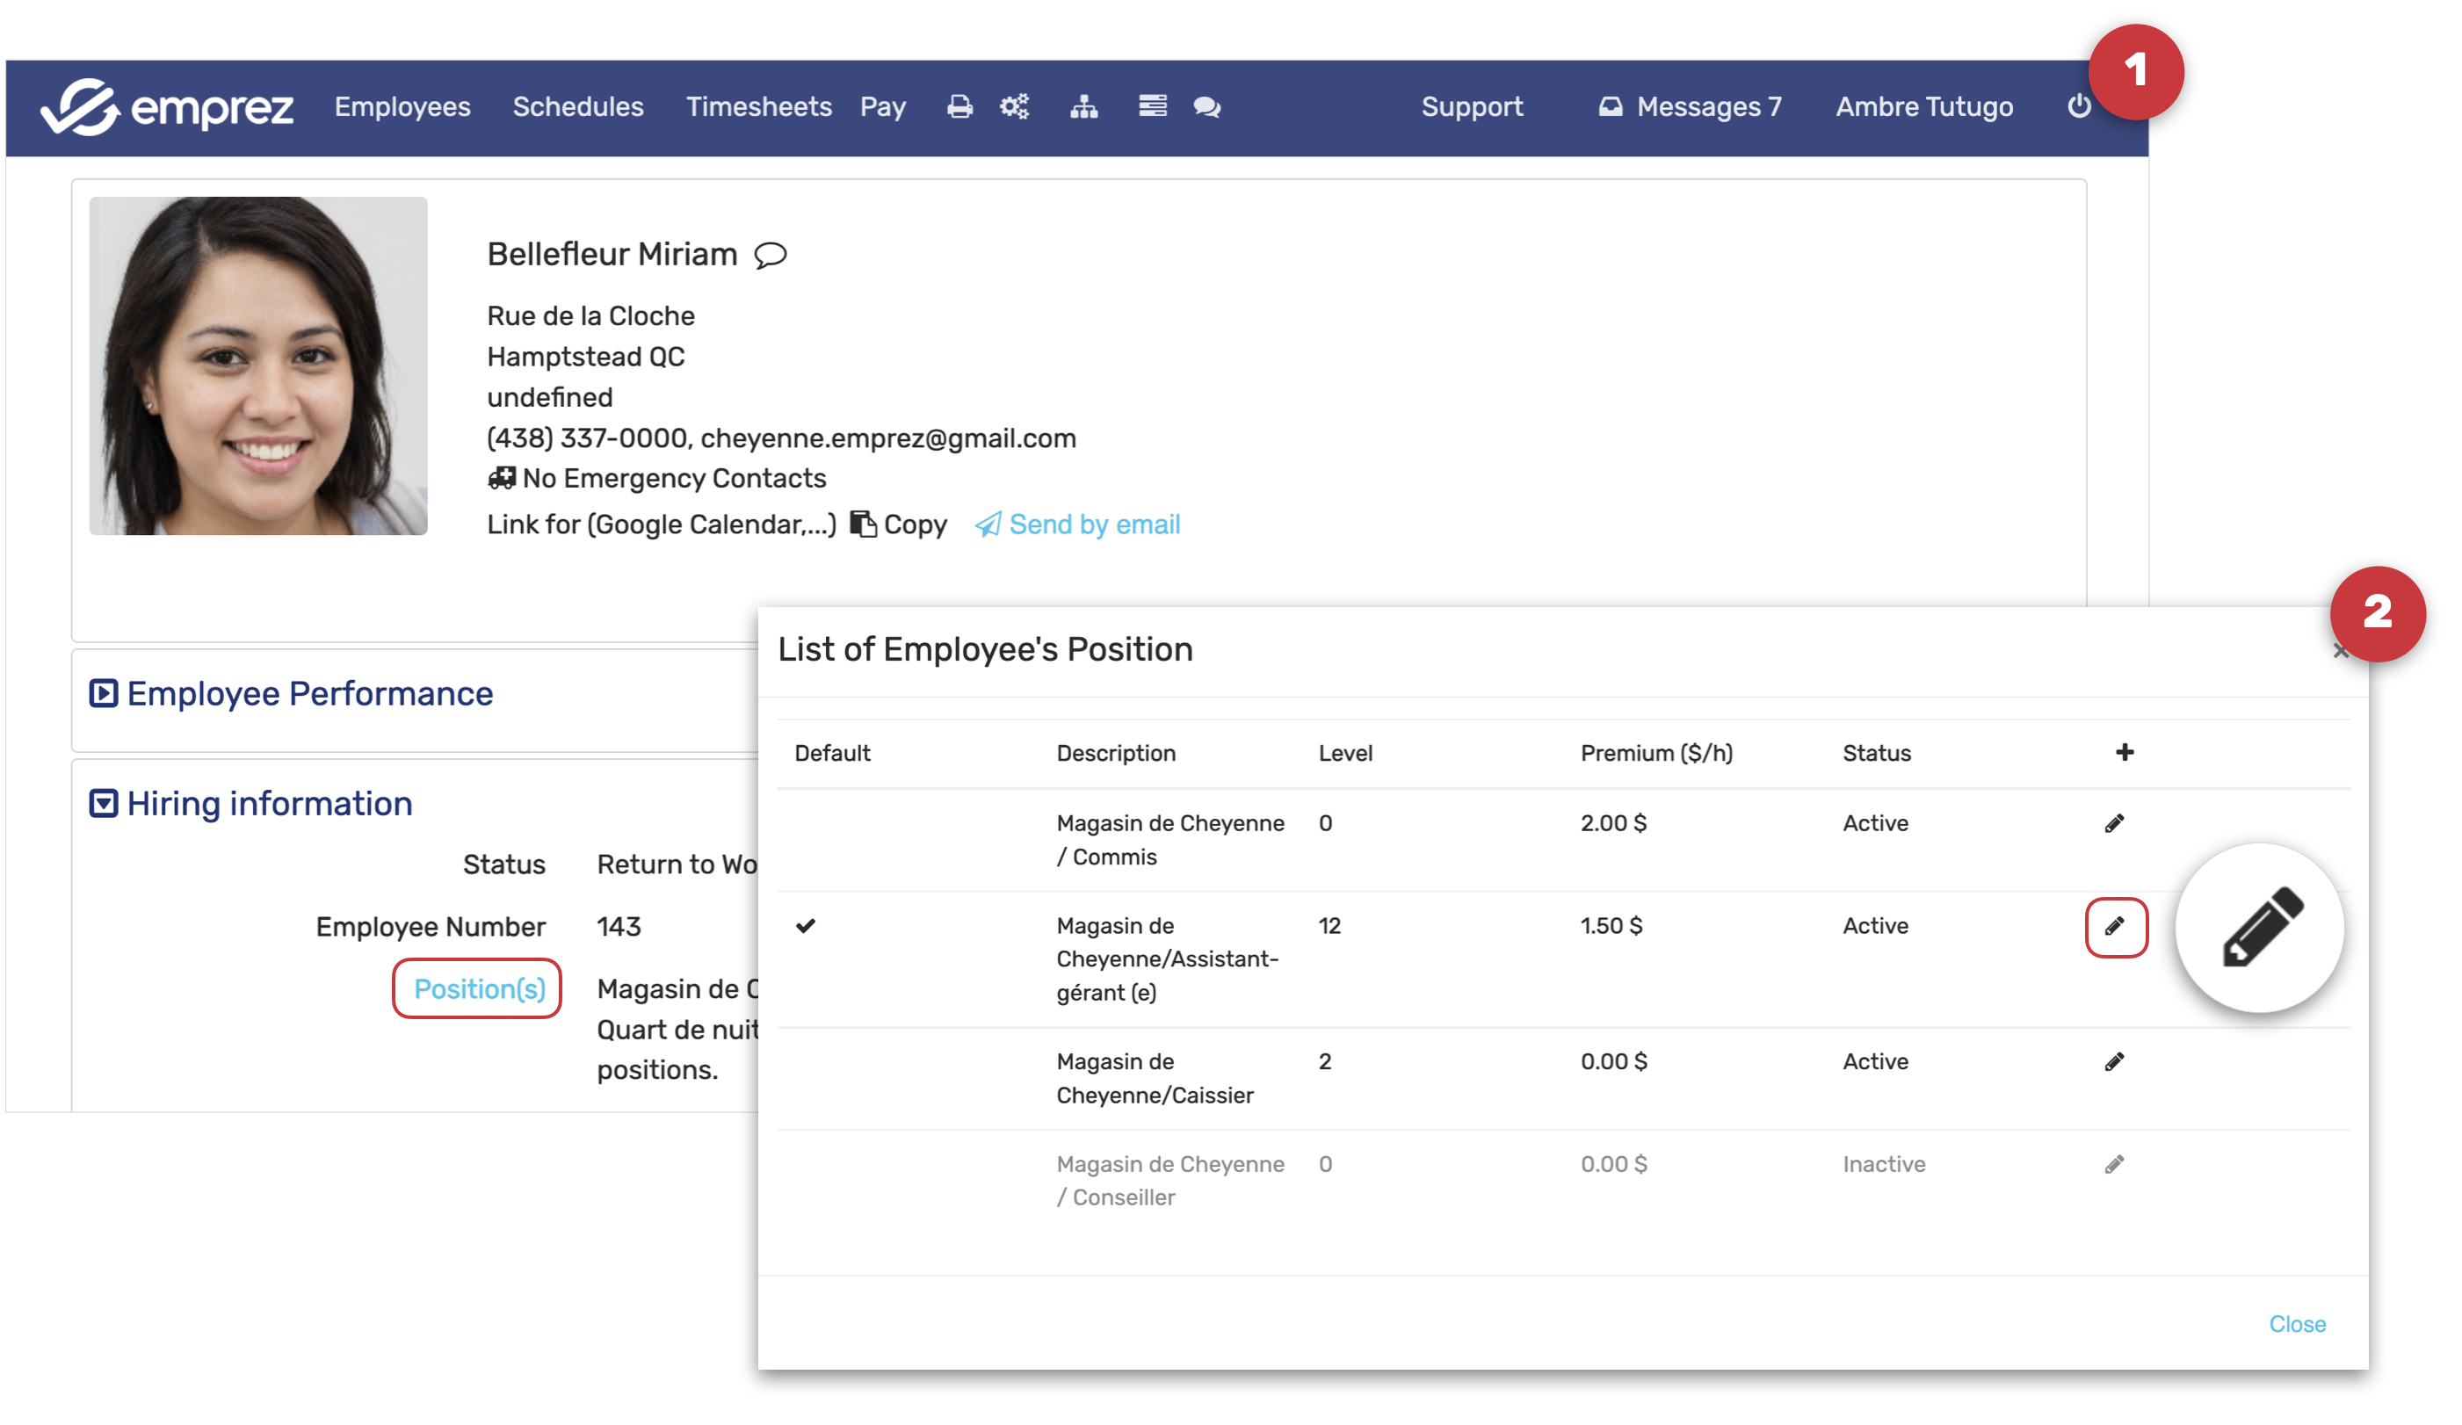Click the printer icon in navbar

pyautogui.click(x=959, y=106)
